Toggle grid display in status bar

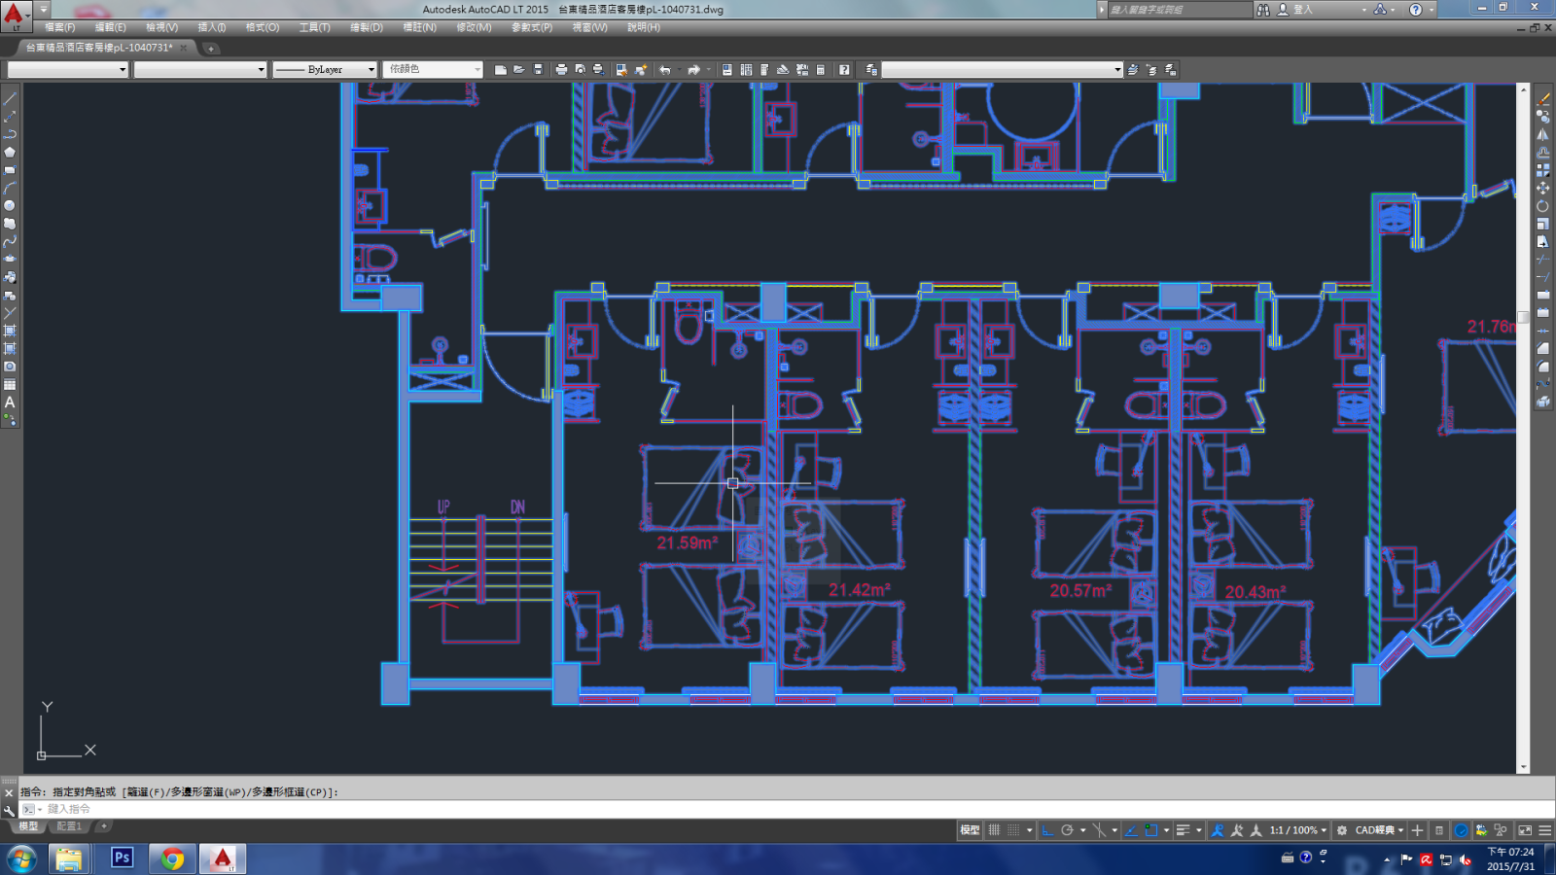994,830
